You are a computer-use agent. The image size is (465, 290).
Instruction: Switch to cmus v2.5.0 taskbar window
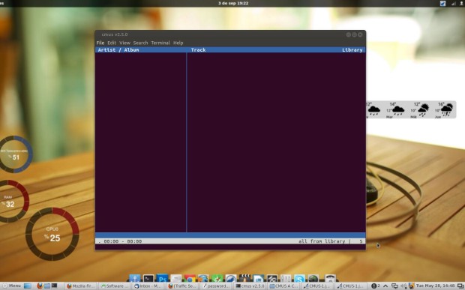[250, 286]
